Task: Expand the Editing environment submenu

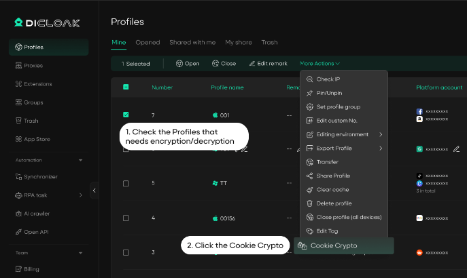Action: (x=381, y=134)
